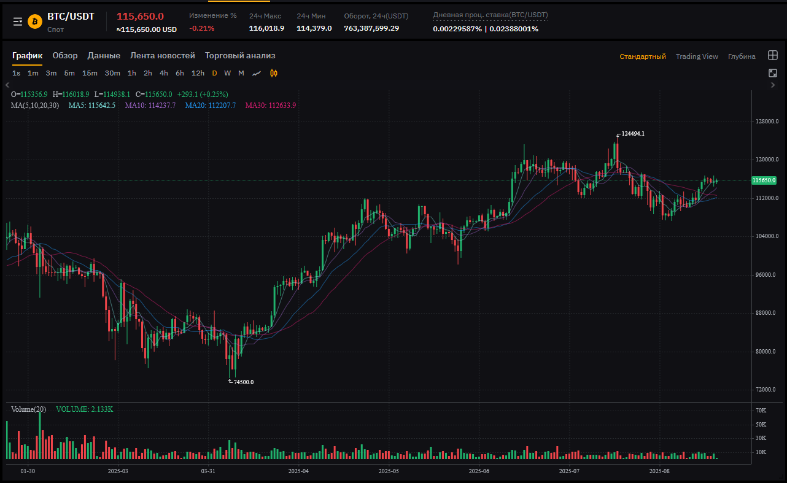The width and height of the screenshot is (787, 483).
Task: Choose the W weekly timeframe
Action: [x=227, y=73]
